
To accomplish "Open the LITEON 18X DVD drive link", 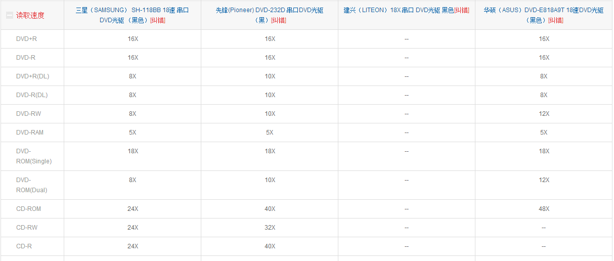I will coord(399,11).
